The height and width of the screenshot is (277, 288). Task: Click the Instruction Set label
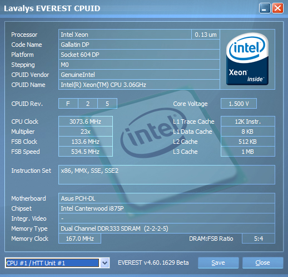[x=31, y=171]
